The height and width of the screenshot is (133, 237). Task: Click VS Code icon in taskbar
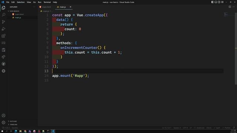[x=53, y=131]
